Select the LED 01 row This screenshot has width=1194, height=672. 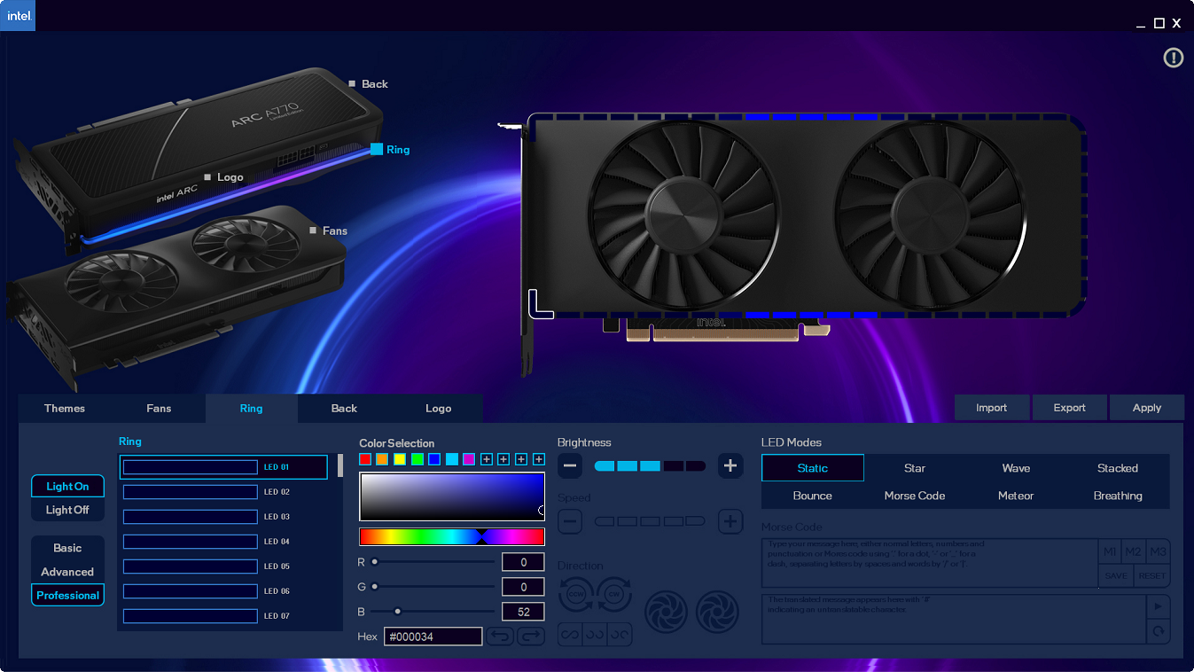tap(223, 467)
